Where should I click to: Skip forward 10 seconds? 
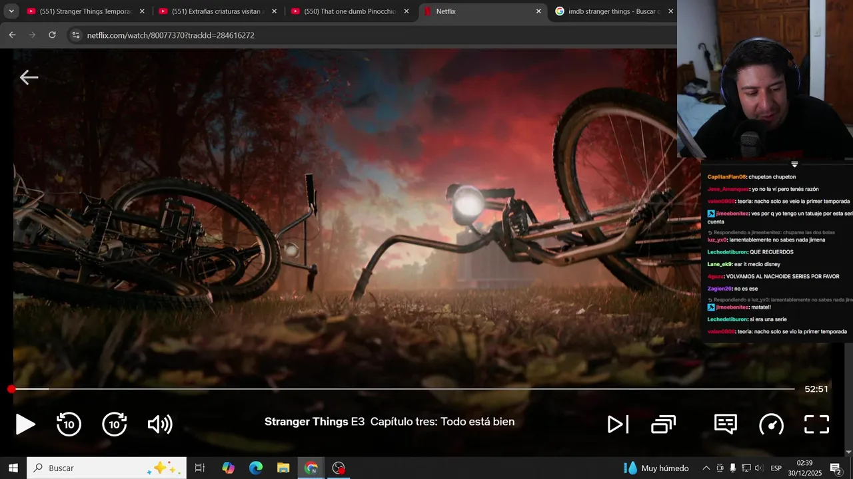[x=115, y=424]
